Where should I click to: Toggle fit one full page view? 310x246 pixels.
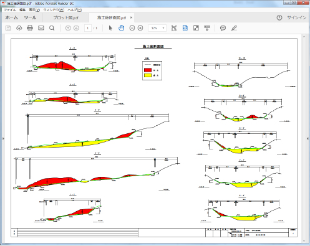pos(185,28)
